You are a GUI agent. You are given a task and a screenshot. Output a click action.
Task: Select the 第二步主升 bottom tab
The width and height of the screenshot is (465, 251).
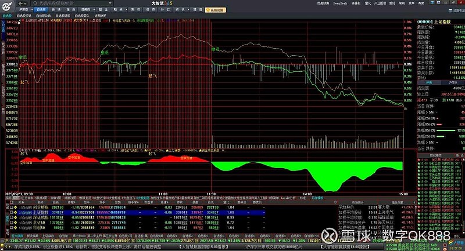tap(95, 235)
